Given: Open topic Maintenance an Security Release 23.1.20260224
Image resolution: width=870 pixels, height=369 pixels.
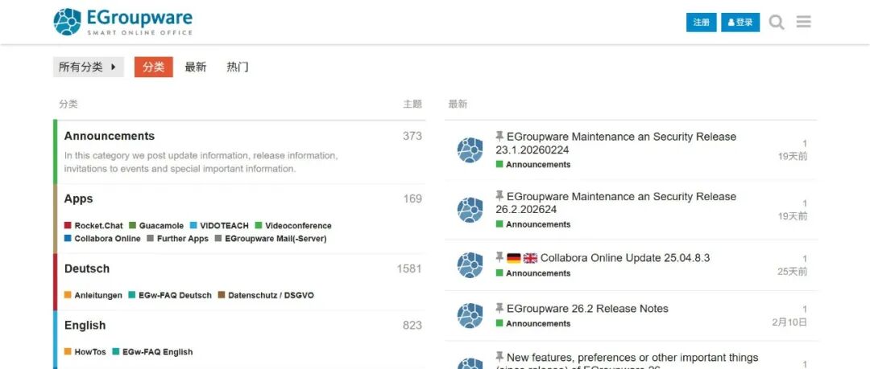Looking at the screenshot, I should 616,143.
